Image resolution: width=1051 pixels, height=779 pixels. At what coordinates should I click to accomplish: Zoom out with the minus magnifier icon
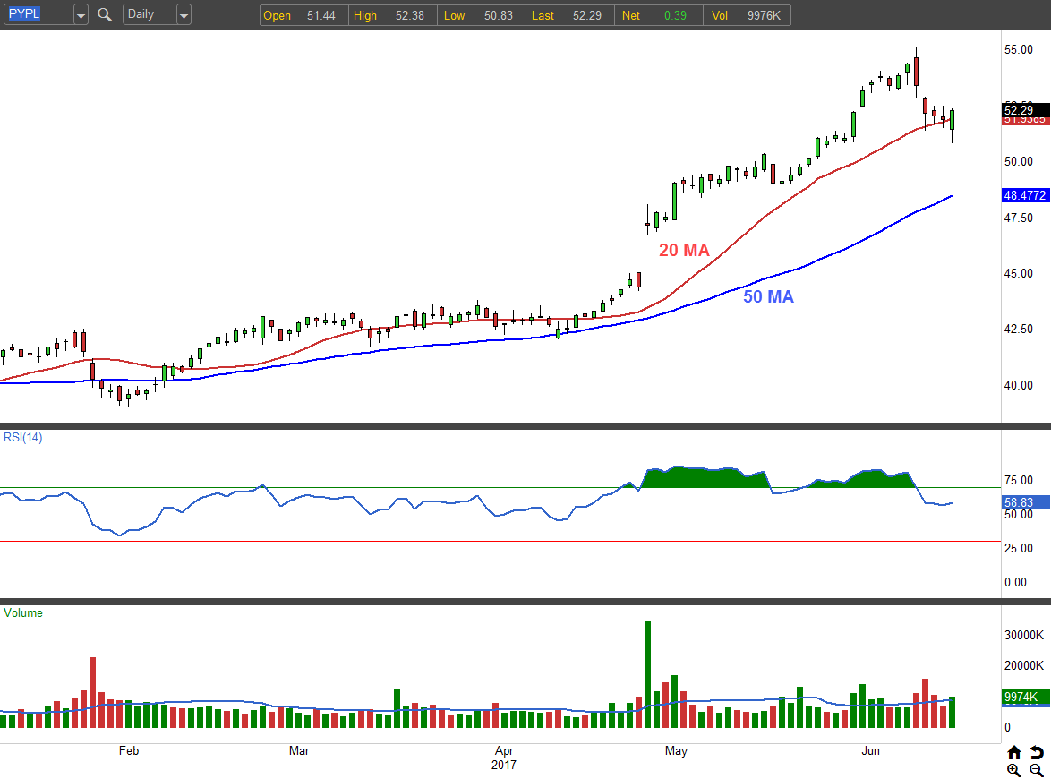coord(1037,770)
